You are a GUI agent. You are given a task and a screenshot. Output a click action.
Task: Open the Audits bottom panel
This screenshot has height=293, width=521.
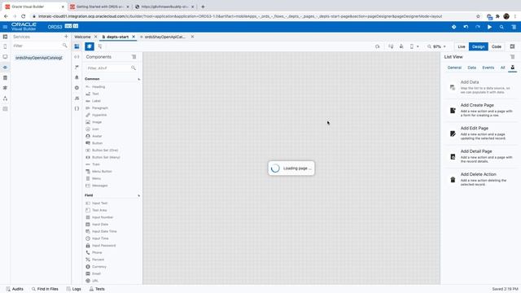click(15, 289)
